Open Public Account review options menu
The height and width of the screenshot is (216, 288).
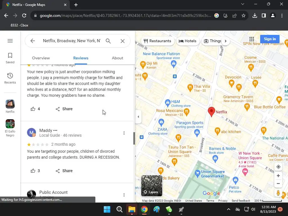[x=124, y=195]
